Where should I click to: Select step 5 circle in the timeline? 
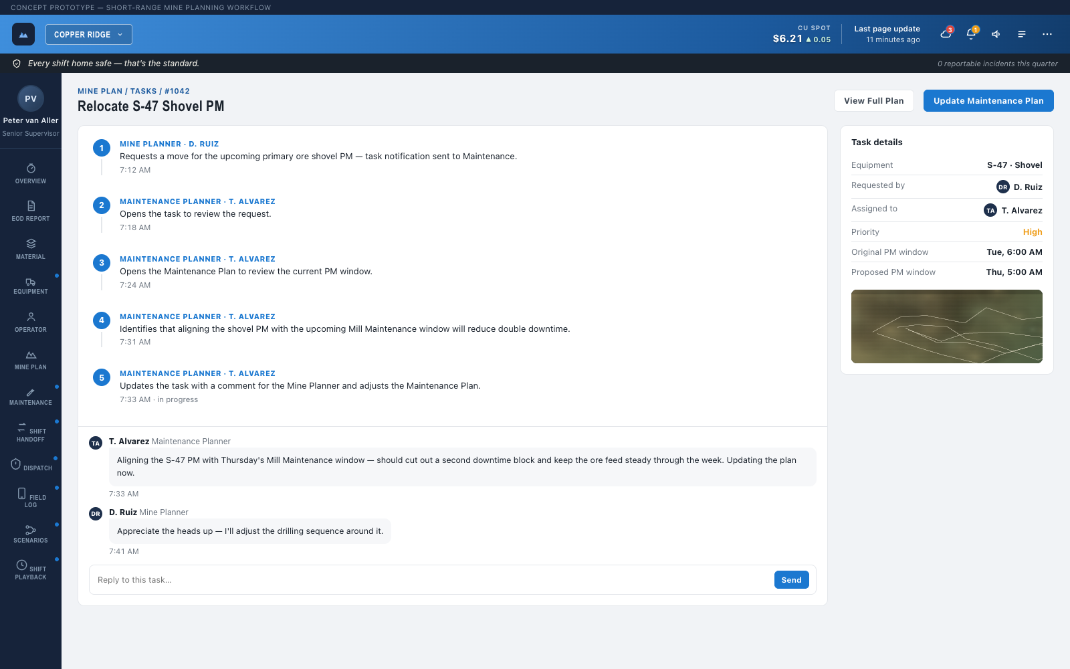(102, 378)
